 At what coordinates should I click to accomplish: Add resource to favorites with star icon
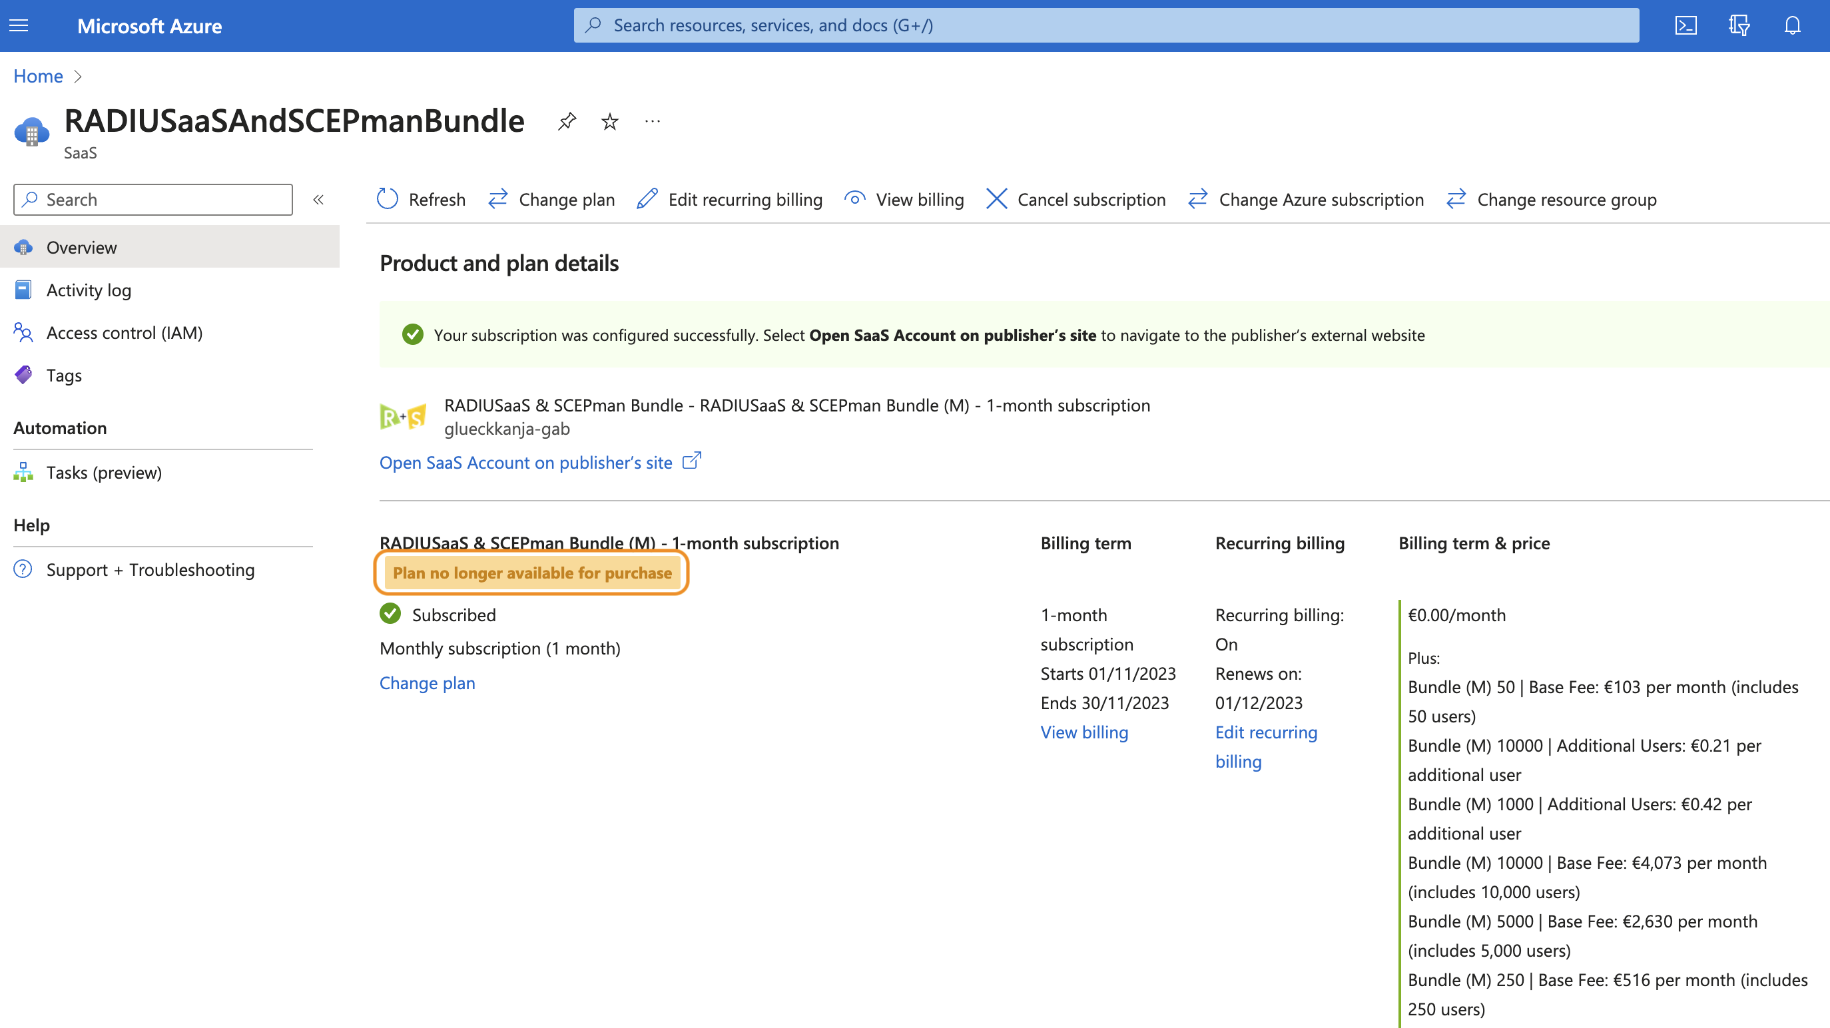pos(609,121)
